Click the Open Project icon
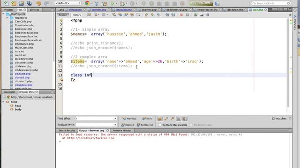The height and width of the screenshot is (168, 300). click(x=22, y=3)
